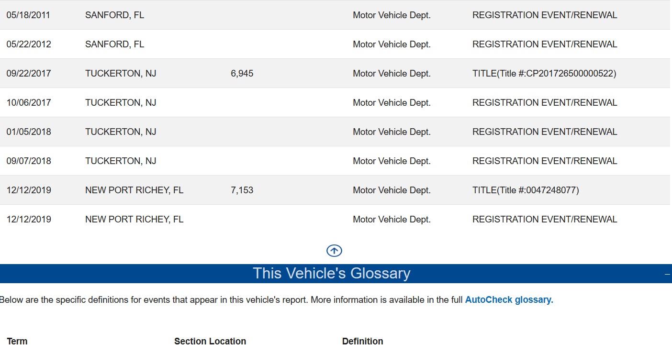Select the last REGISTRATION EVENT/RENEWAL entry
Image resolution: width=672 pixels, height=354 pixels.
click(x=545, y=220)
